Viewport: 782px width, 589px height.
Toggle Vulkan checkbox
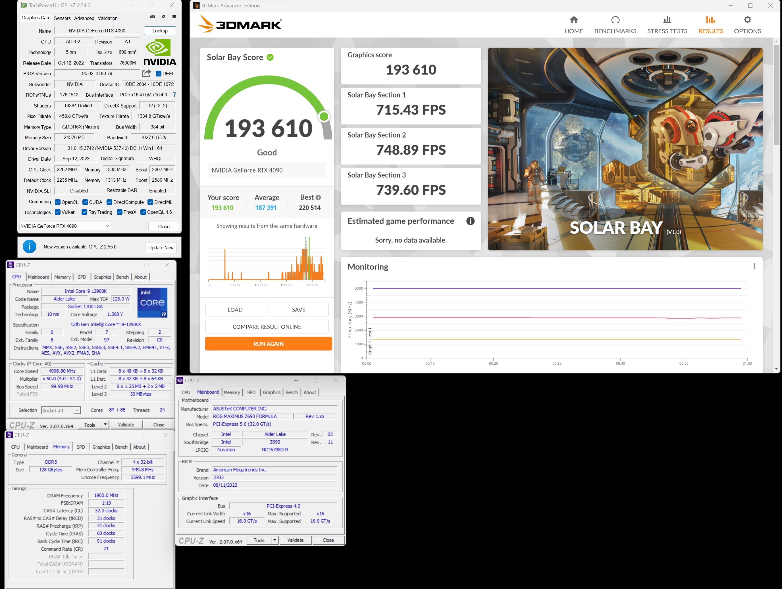[x=58, y=212]
